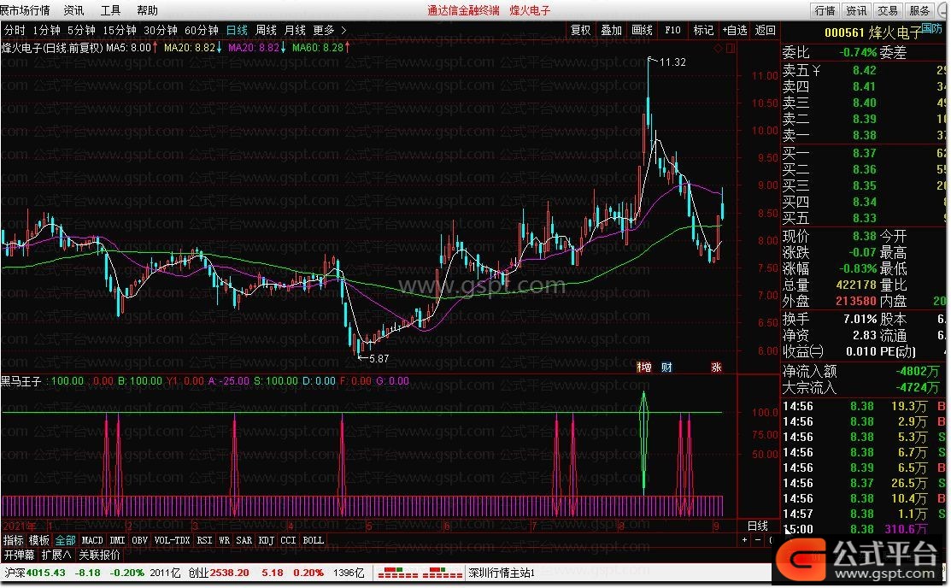Switch indicator to SAR
Viewport: 951px width, 588px height.
pos(244,540)
